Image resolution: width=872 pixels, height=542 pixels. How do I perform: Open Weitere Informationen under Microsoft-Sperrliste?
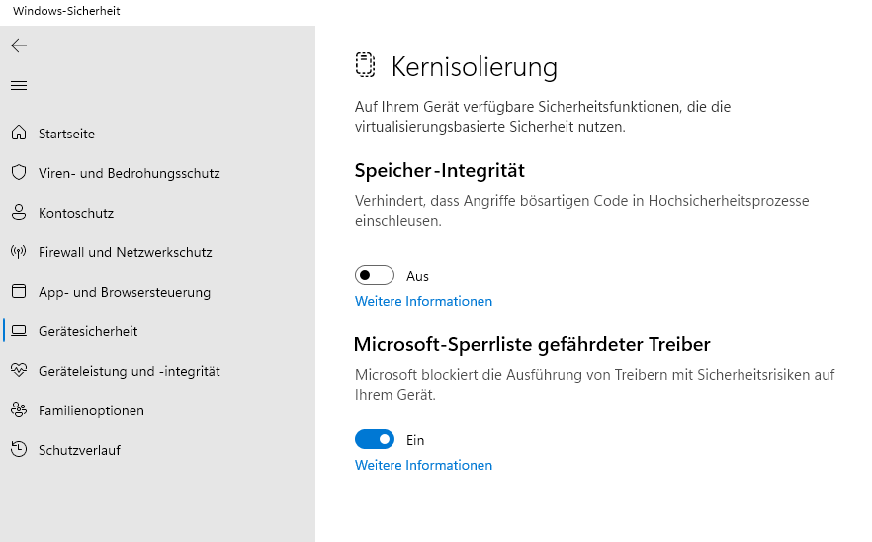point(423,465)
